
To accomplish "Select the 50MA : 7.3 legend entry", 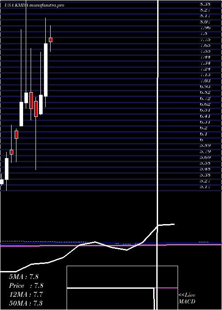I will point(26,303).
